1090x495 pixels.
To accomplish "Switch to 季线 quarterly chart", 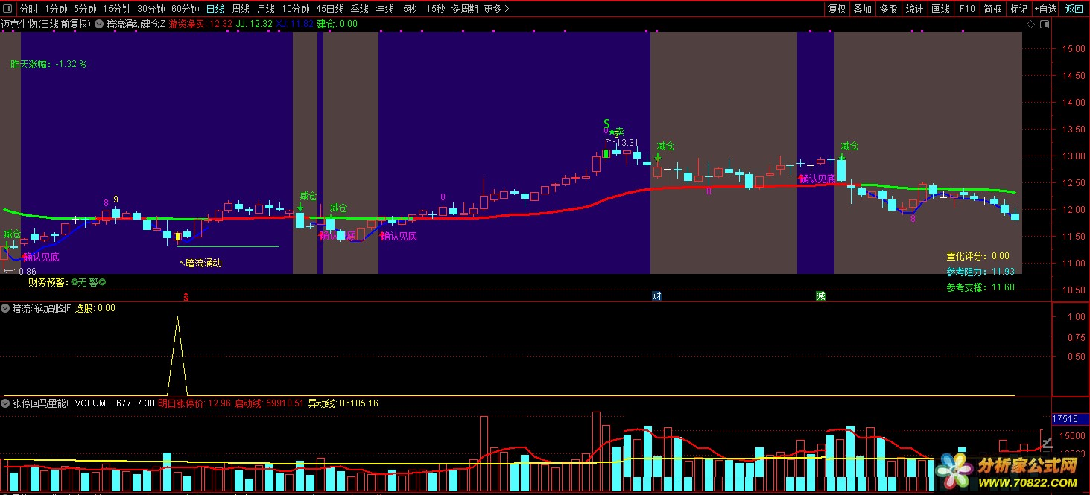I will 359,9.
